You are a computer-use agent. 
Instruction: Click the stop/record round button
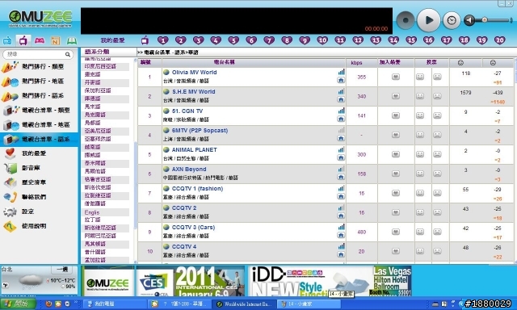click(406, 20)
